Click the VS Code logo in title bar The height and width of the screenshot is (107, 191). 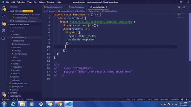pyautogui.click(x=3, y=2)
